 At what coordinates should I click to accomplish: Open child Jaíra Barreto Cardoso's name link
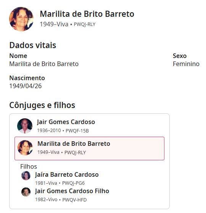tap(67, 174)
